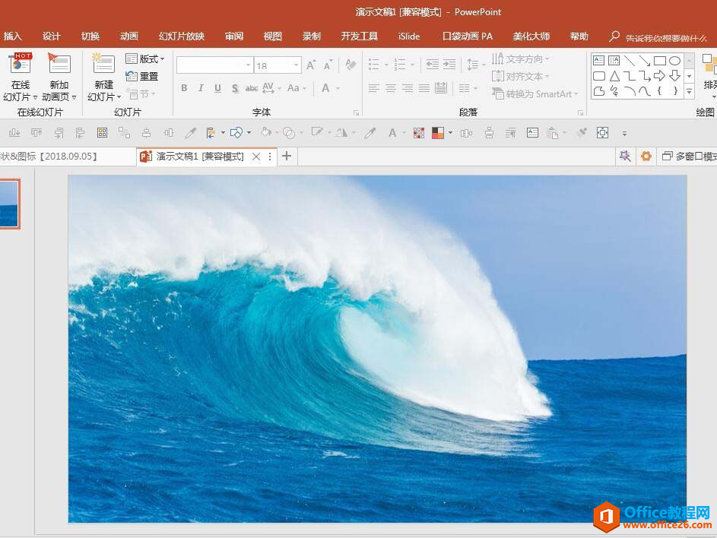717x538 pixels.
Task: Align text left in paragraph group
Action: tap(373, 87)
